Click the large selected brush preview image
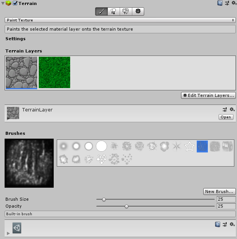Screen dimensions: 237x239 [29, 163]
